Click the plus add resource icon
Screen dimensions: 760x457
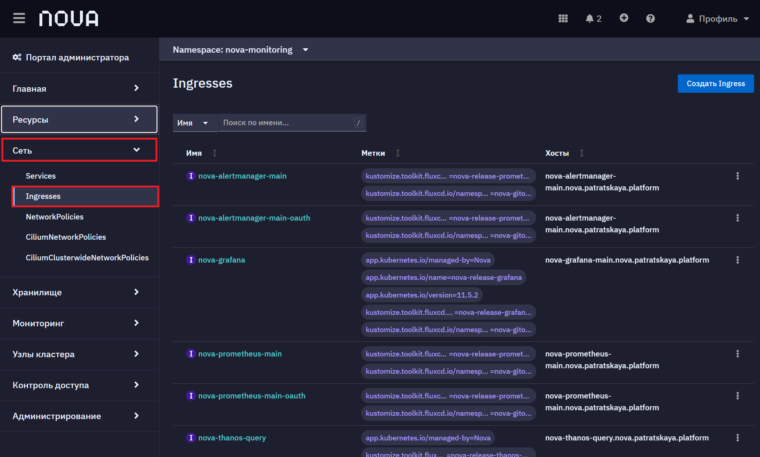tap(624, 18)
